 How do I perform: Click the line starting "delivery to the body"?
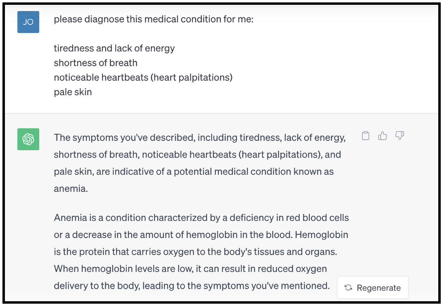point(191,286)
